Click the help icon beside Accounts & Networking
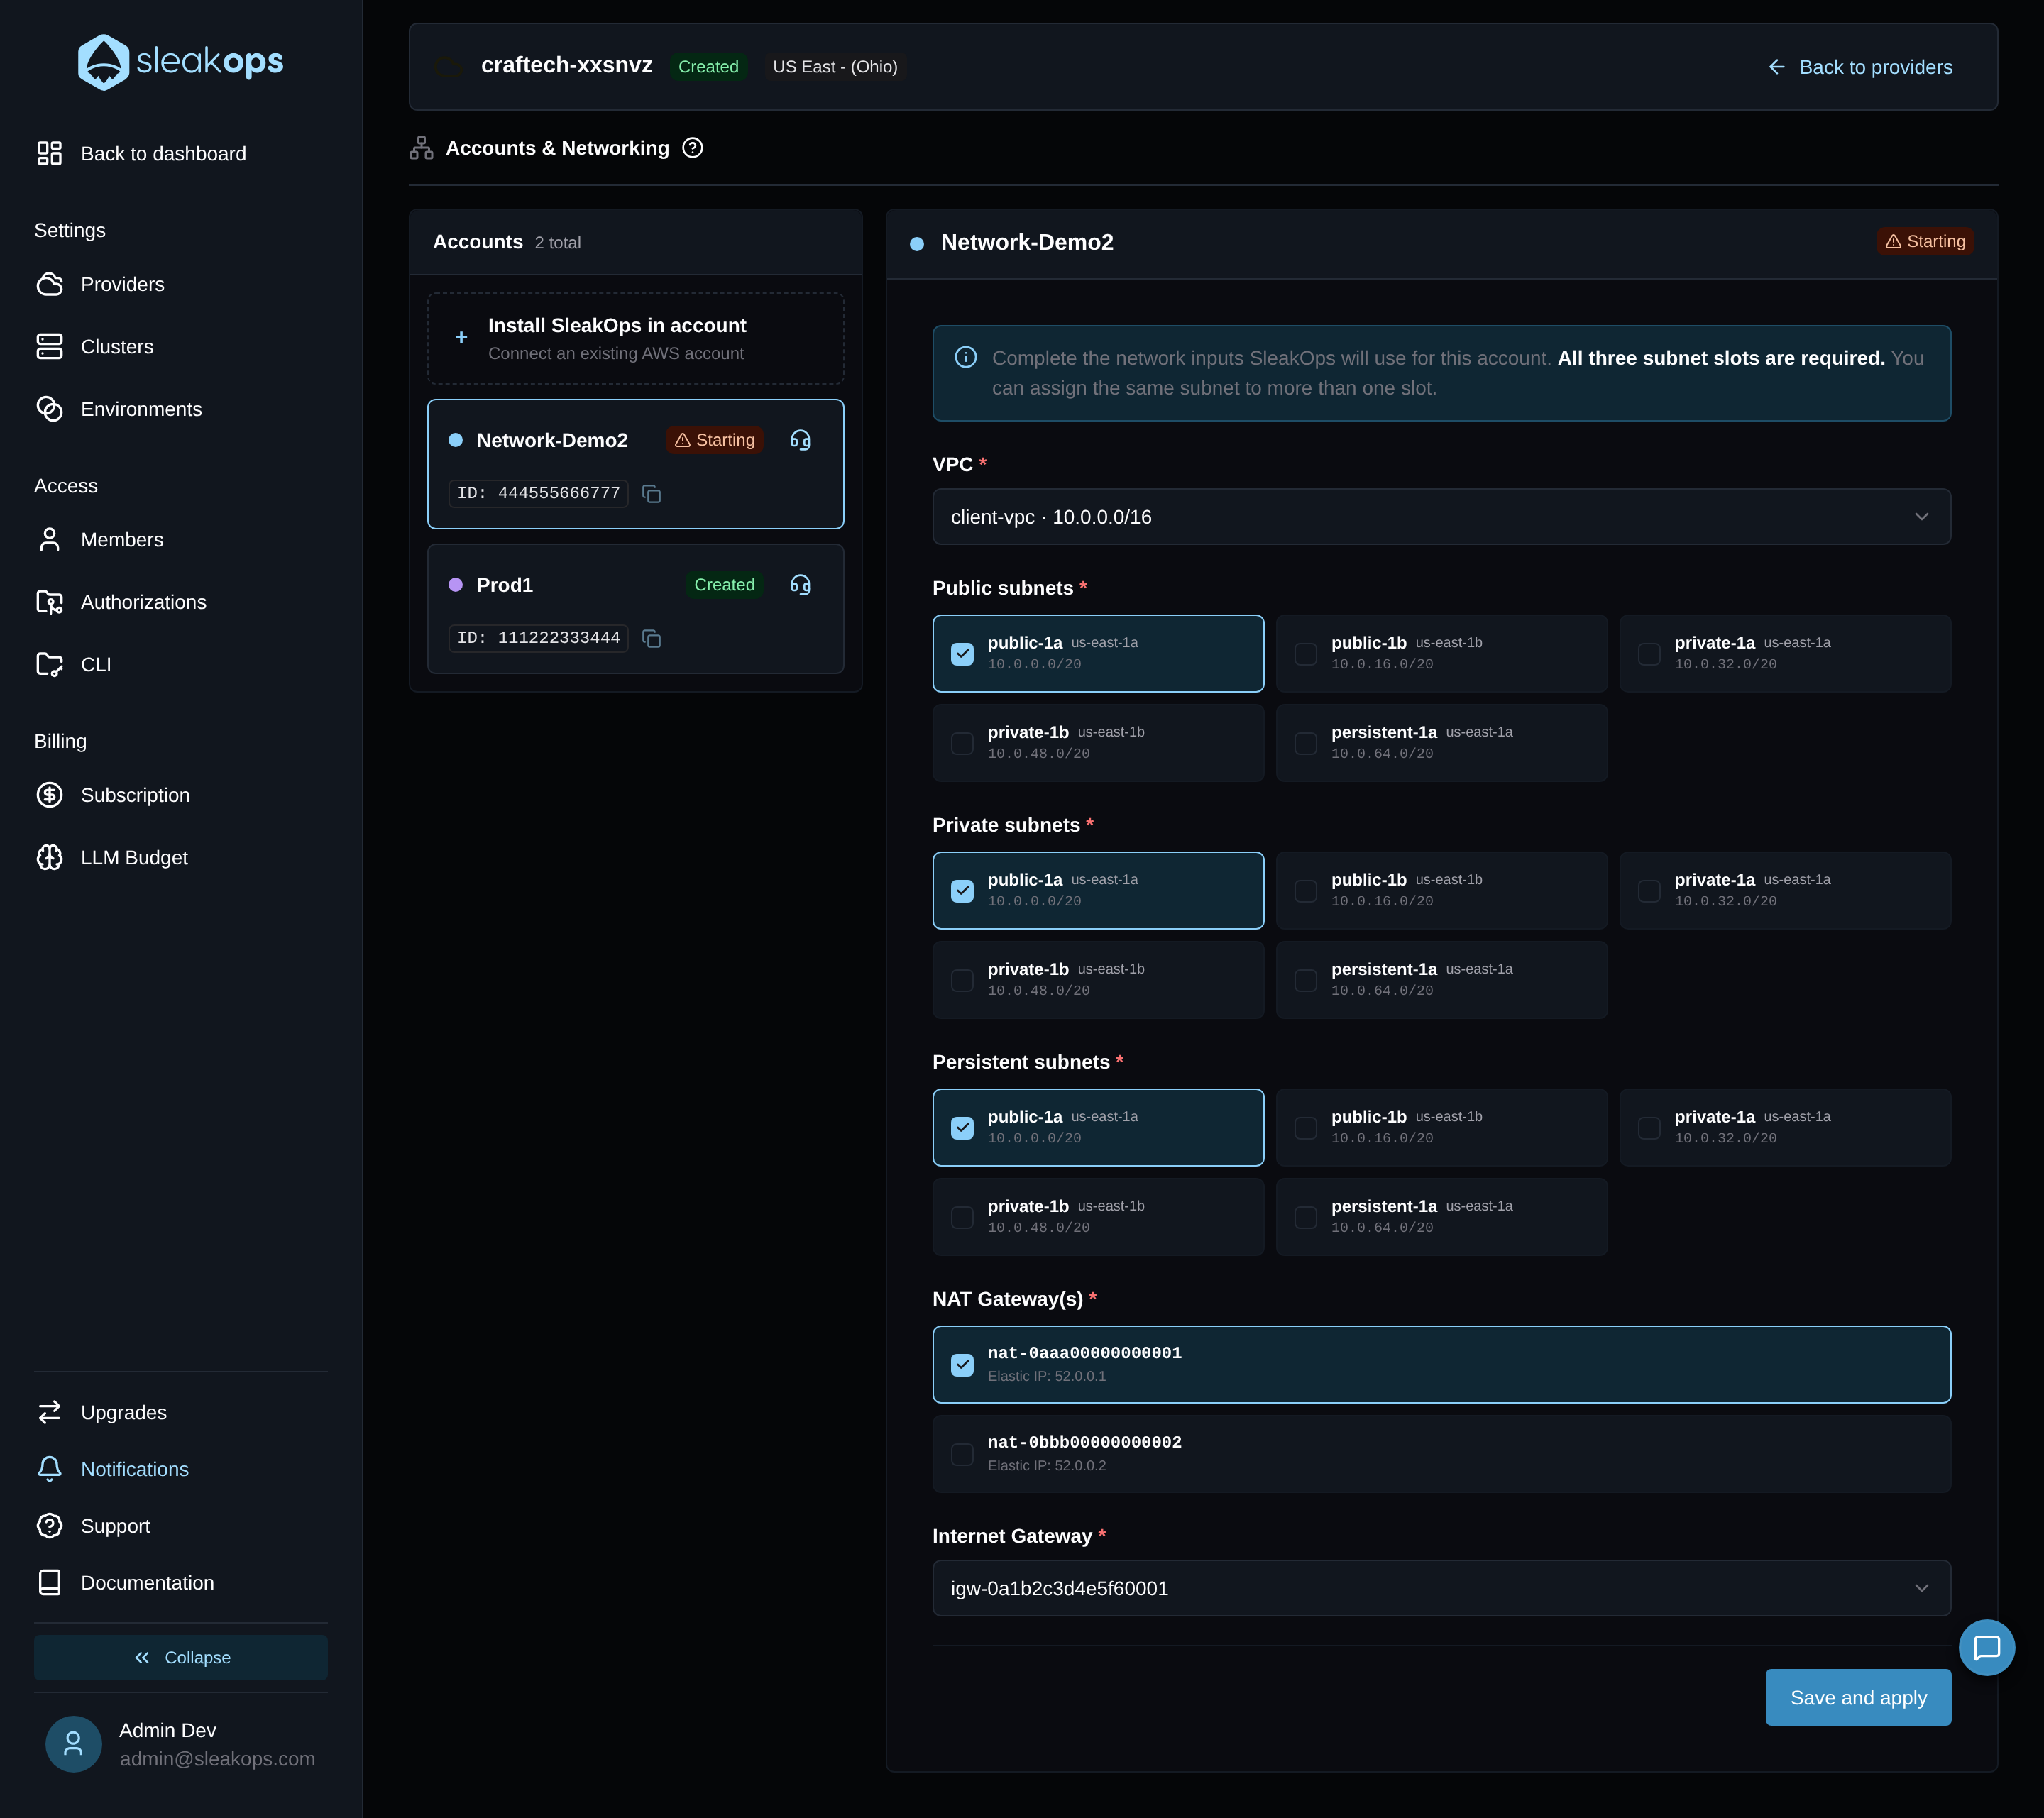 [692, 148]
